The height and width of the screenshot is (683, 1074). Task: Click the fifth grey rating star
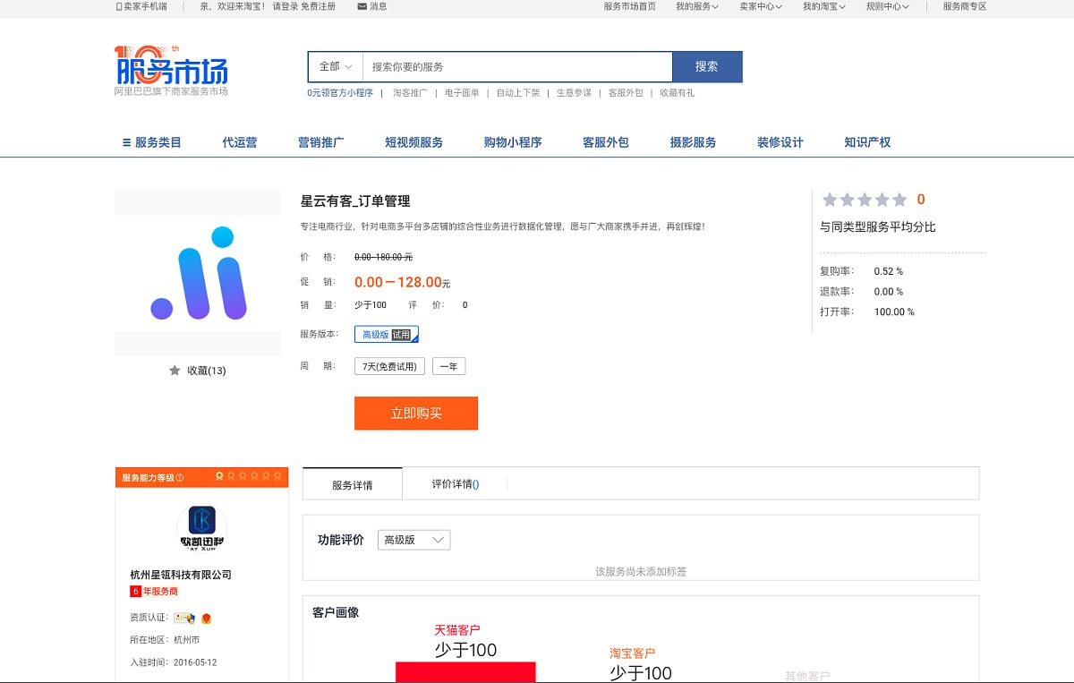[x=899, y=200]
